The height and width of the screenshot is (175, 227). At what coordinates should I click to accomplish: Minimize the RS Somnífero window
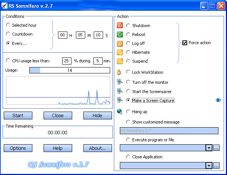(x=204, y=6)
